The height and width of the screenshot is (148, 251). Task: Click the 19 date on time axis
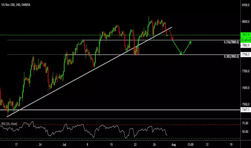tap(231, 145)
